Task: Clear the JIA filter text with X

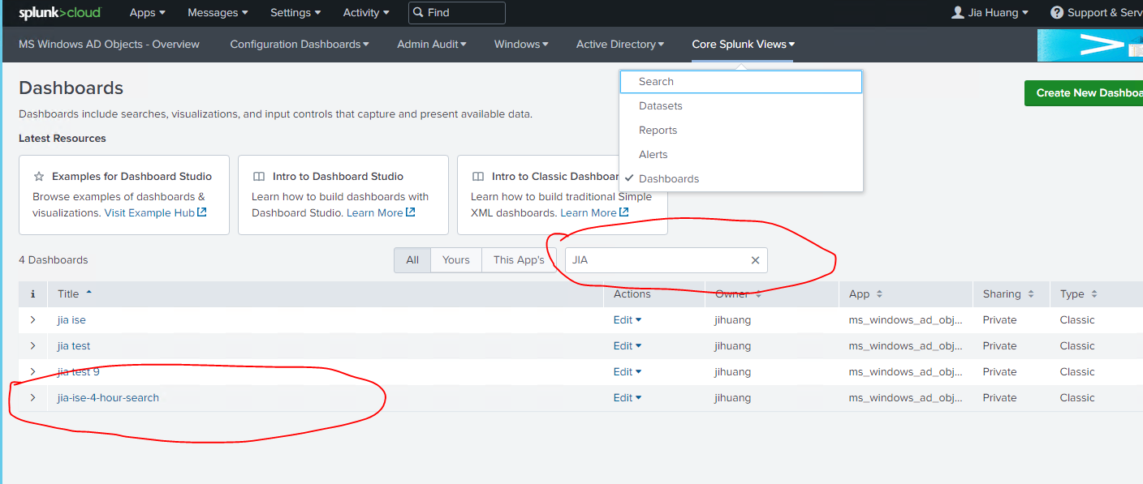Action: coord(755,260)
